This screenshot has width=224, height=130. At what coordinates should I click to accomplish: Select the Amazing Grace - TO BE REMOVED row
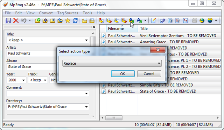tap(161, 42)
